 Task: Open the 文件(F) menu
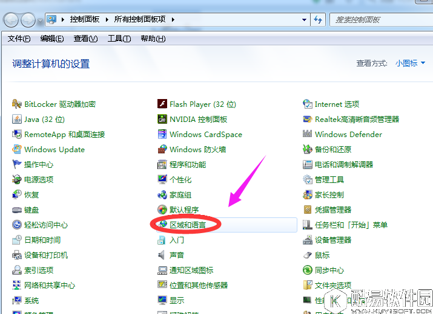[x=19, y=39]
